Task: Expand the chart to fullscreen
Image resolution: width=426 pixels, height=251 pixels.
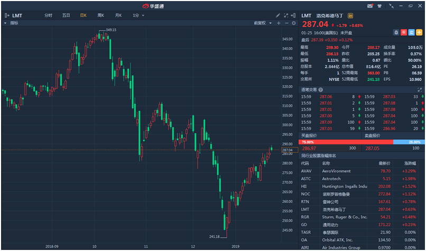Action: click(286, 15)
